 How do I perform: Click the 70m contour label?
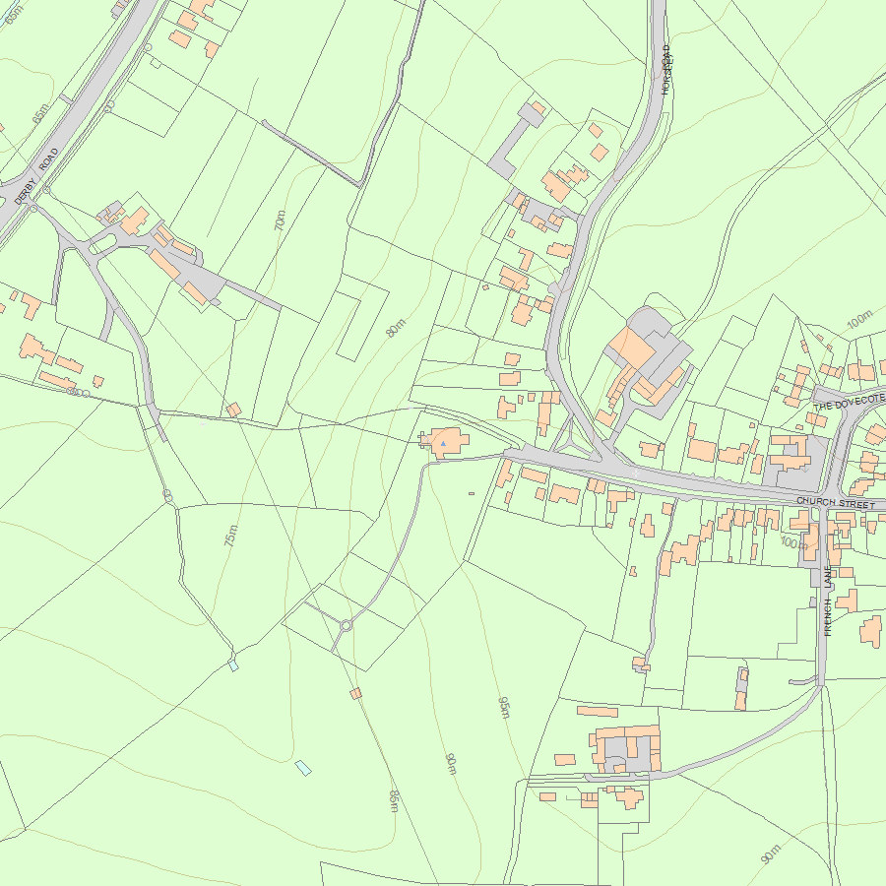point(280,221)
